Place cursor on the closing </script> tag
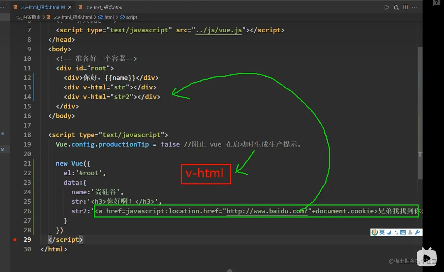Image resolution: width=444 pixels, height=272 pixels. point(66,240)
